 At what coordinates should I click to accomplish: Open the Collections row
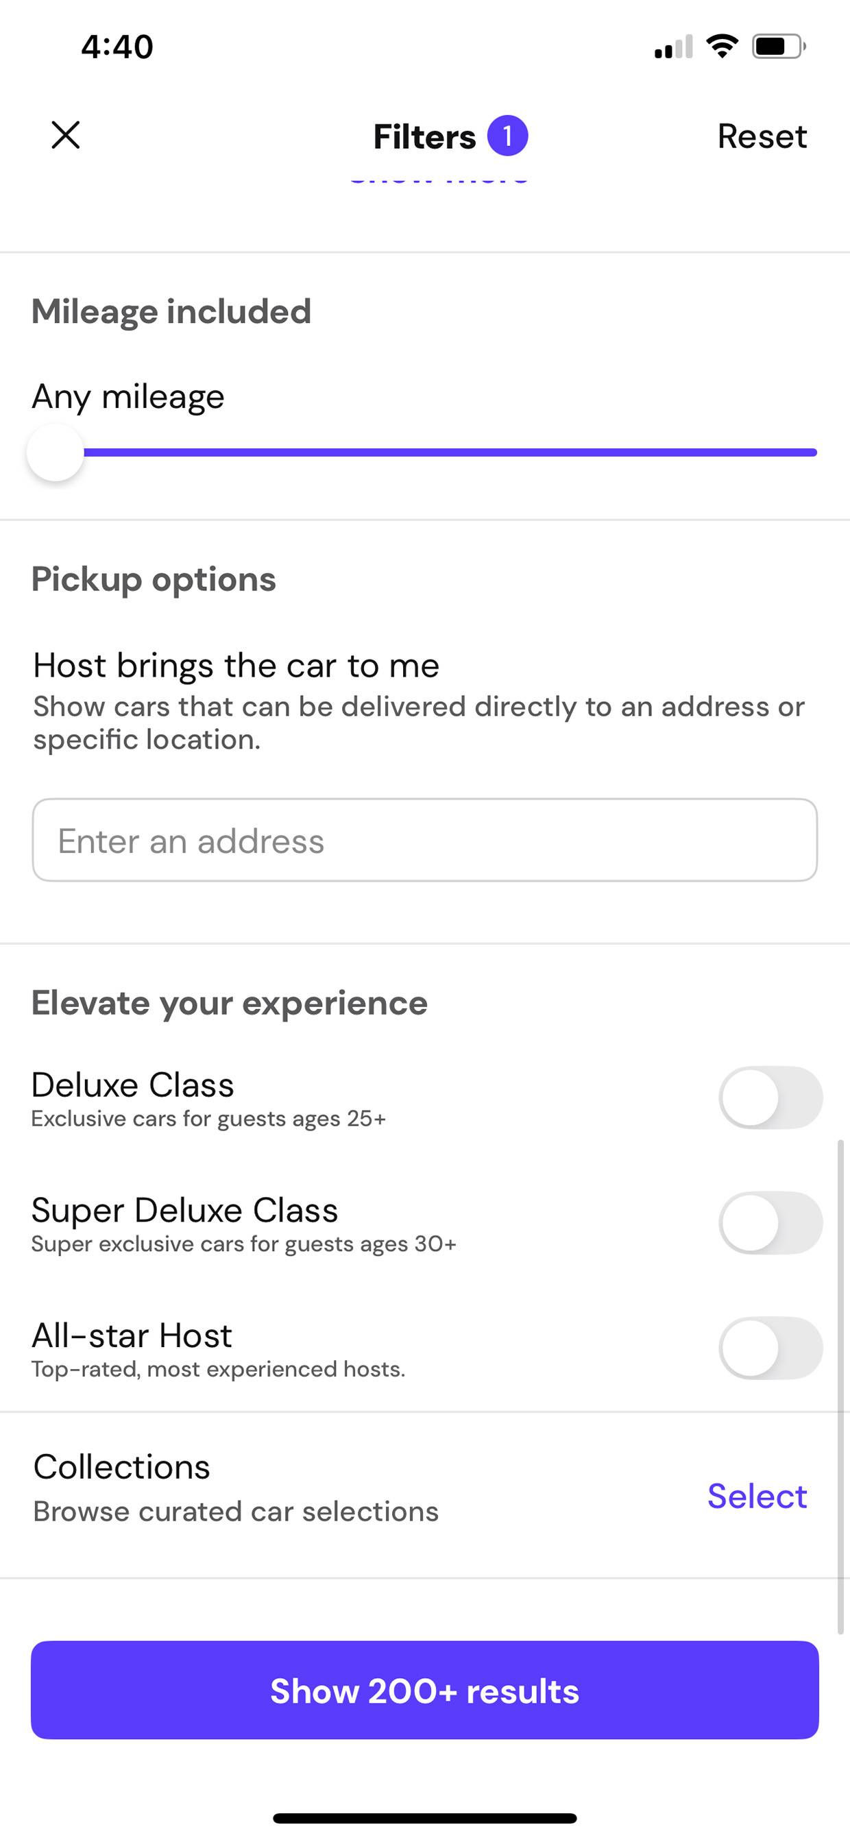pyautogui.click(x=425, y=1495)
